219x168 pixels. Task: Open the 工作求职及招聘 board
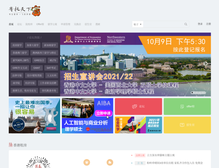48,83
